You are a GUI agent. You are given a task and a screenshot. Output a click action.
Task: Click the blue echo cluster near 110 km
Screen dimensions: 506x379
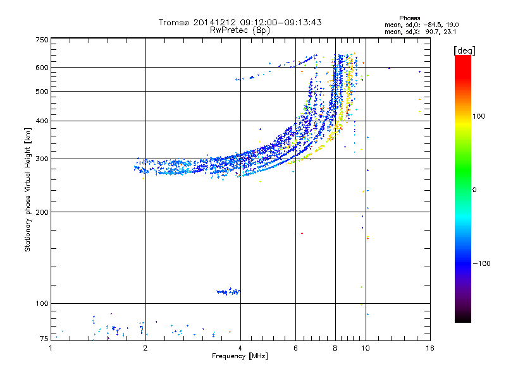(x=228, y=292)
